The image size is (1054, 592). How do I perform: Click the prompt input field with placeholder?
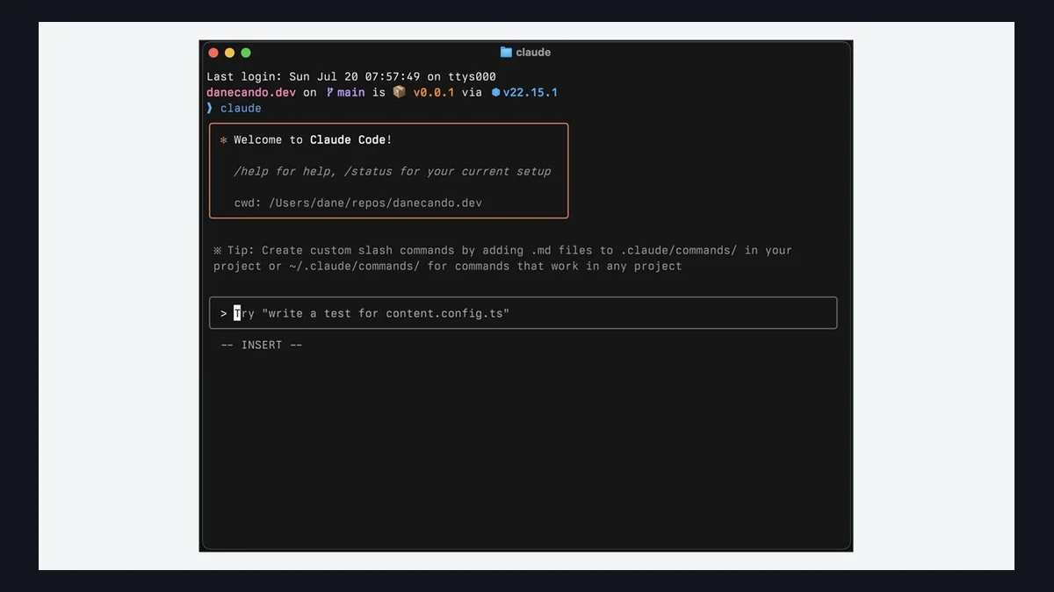523,313
